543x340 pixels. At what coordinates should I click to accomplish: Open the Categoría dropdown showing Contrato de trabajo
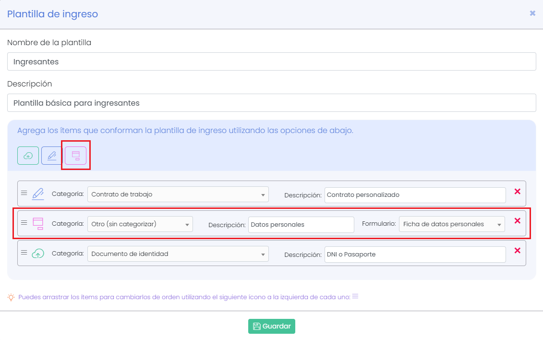tap(178, 194)
